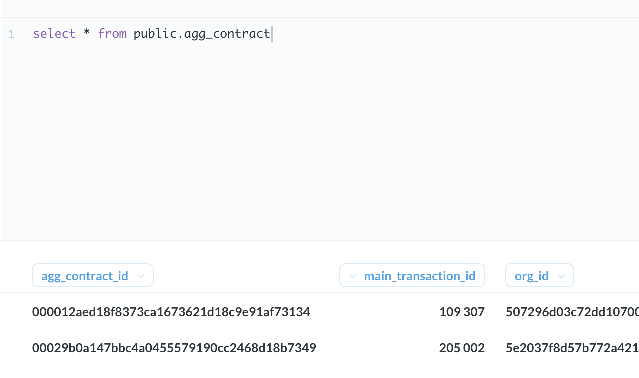Select the cell containing value 205 002
The image size is (639, 378).
(x=462, y=347)
